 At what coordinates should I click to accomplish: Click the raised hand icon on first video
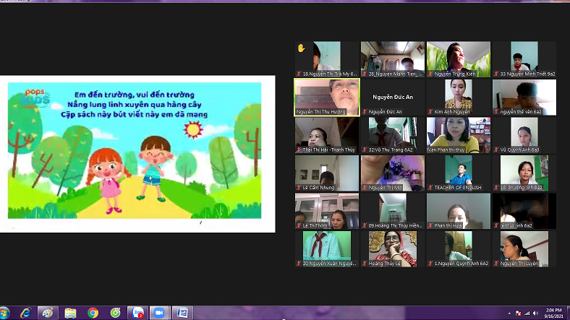click(x=301, y=48)
